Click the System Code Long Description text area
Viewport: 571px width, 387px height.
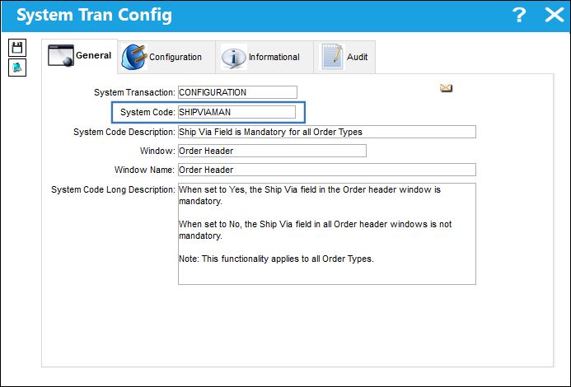(x=326, y=234)
